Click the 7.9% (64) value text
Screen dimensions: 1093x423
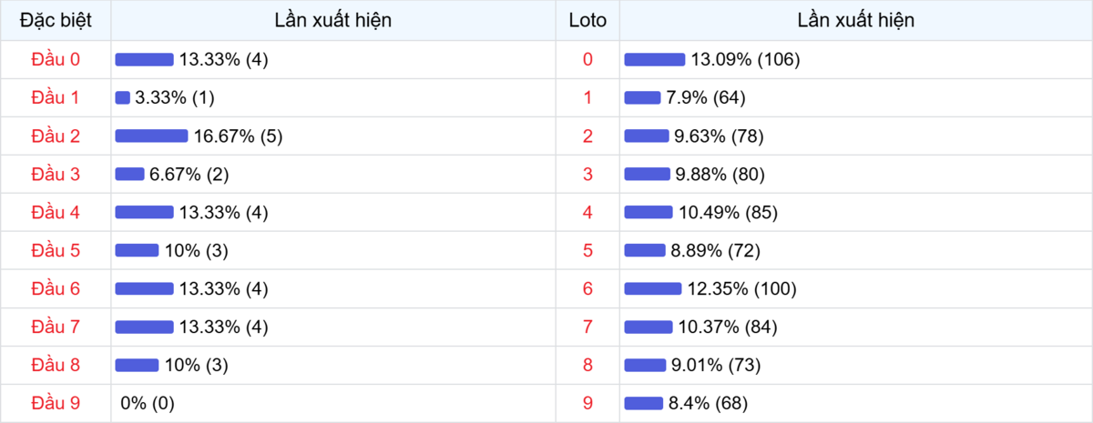pos(706,98)
